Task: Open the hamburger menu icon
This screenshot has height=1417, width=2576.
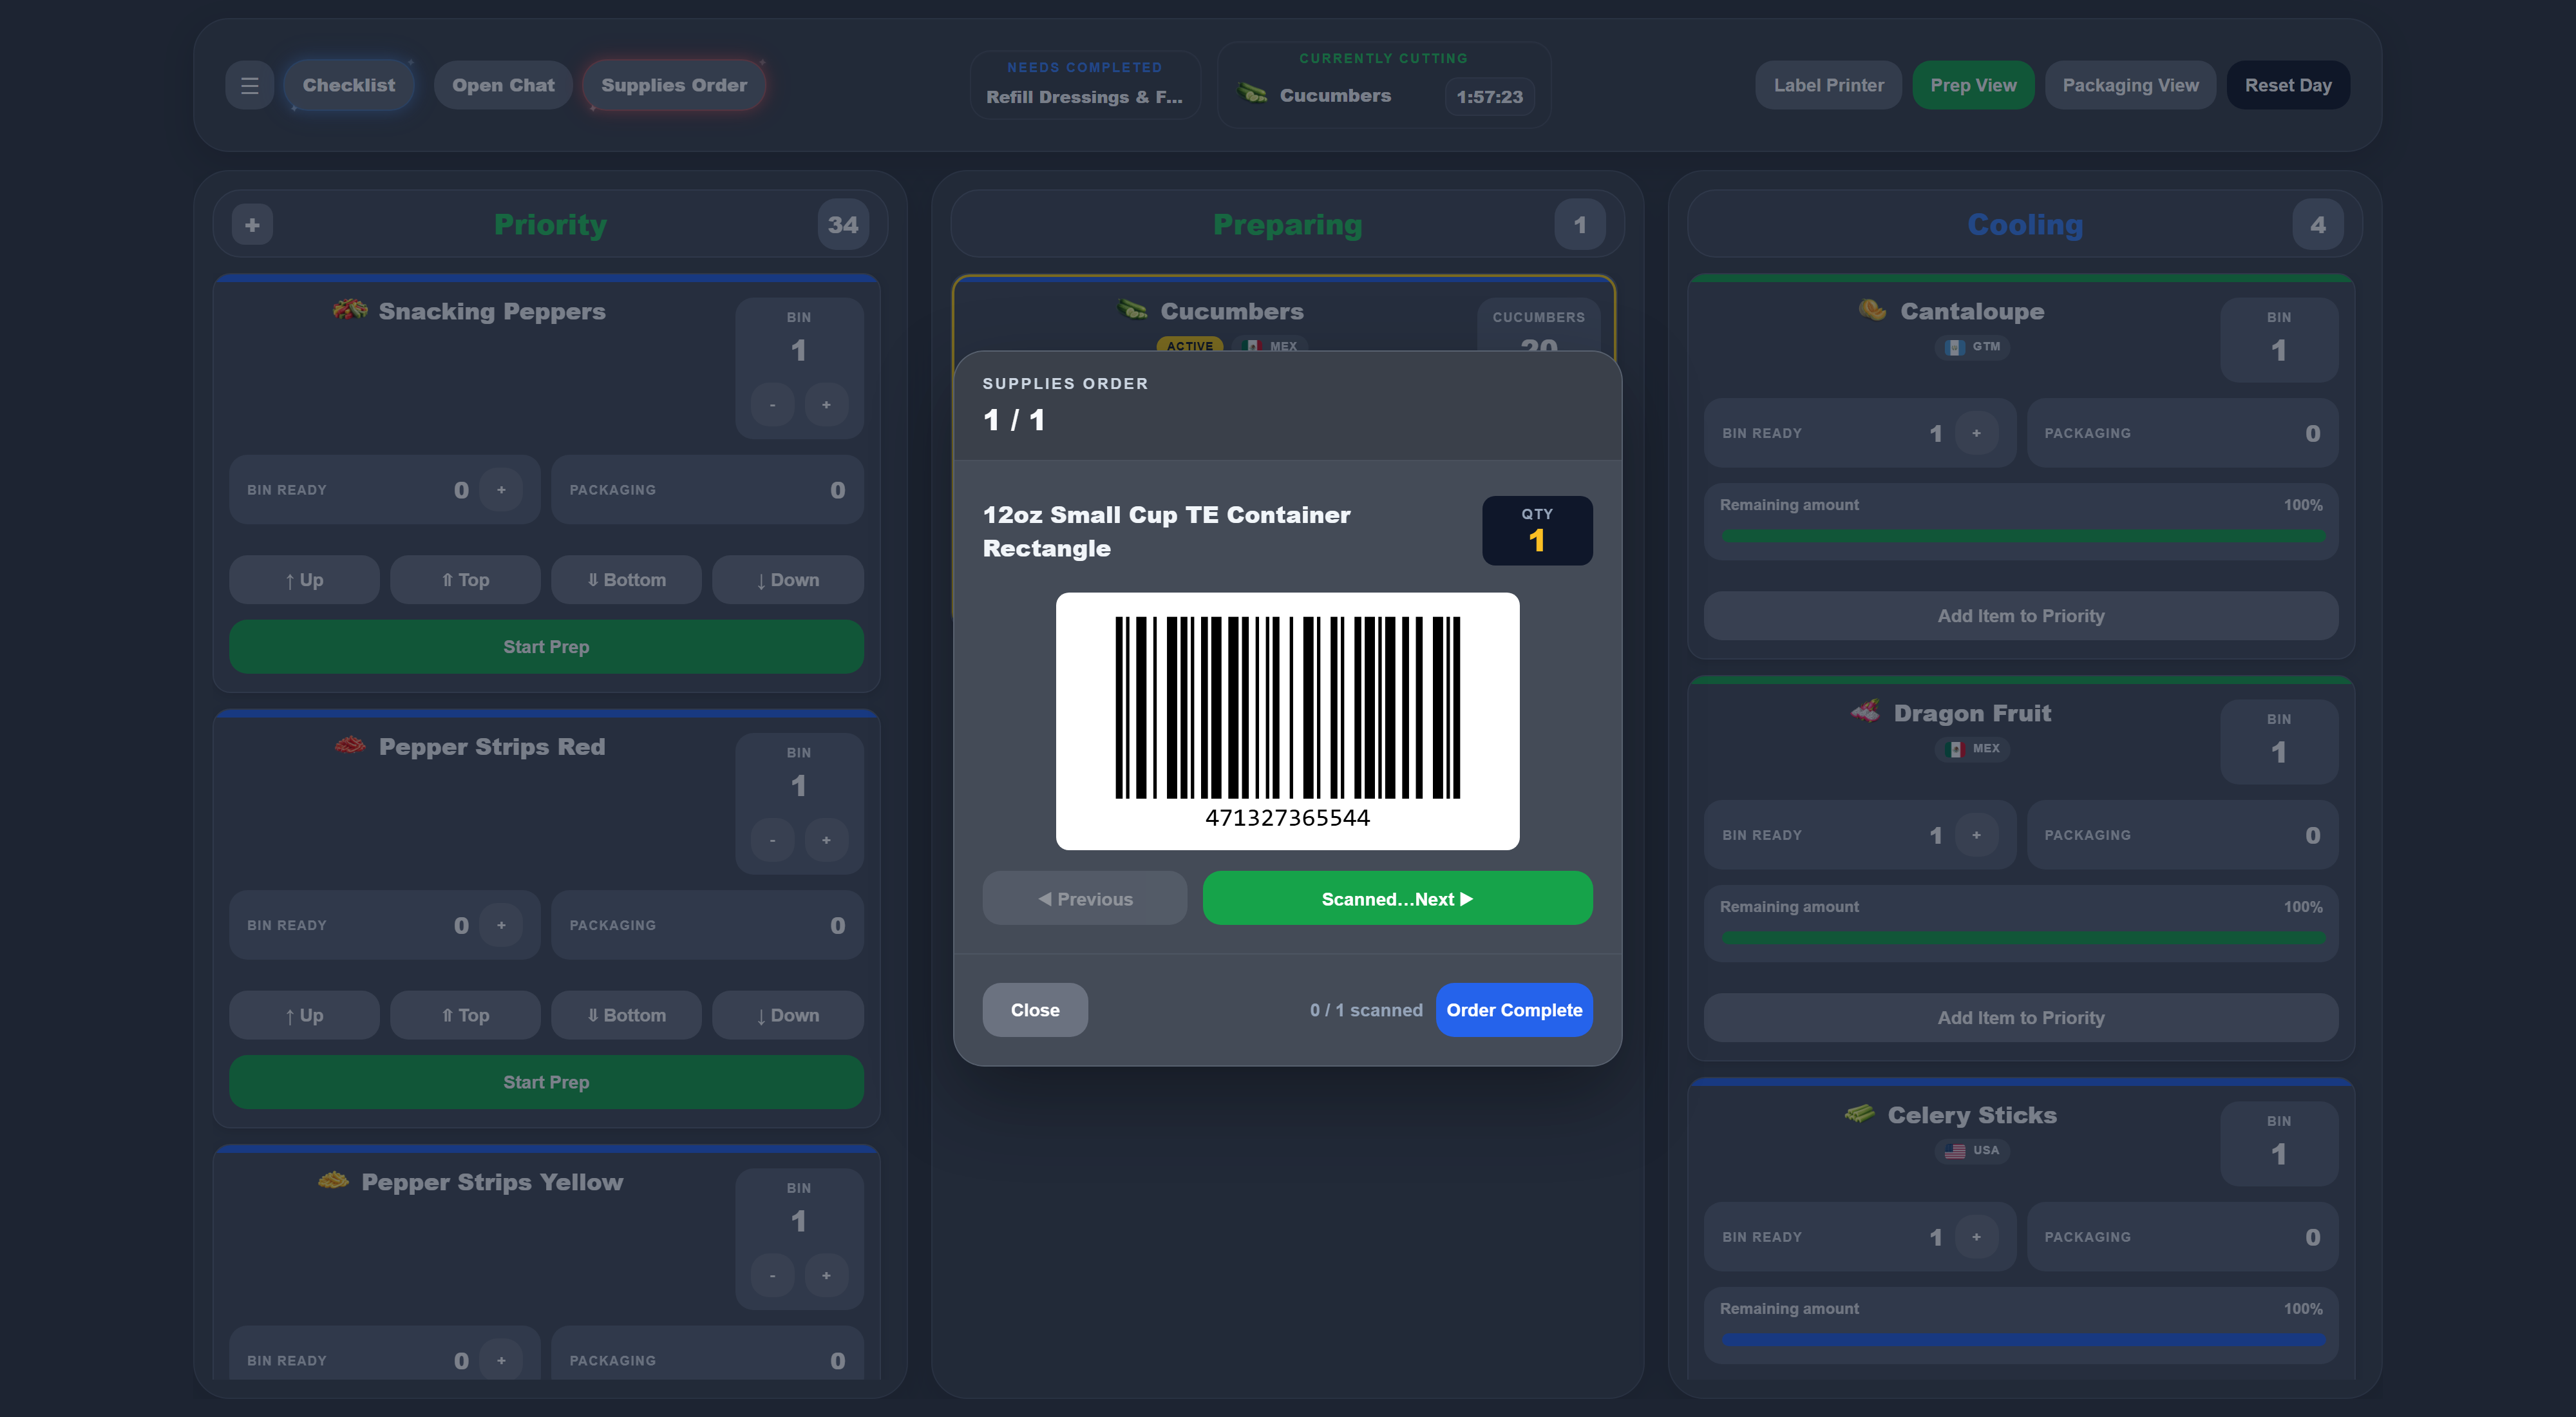Action: 249,85
